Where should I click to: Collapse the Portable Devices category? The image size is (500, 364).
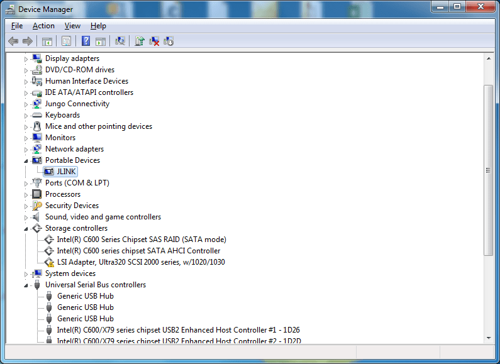click(x=26, y=160)
